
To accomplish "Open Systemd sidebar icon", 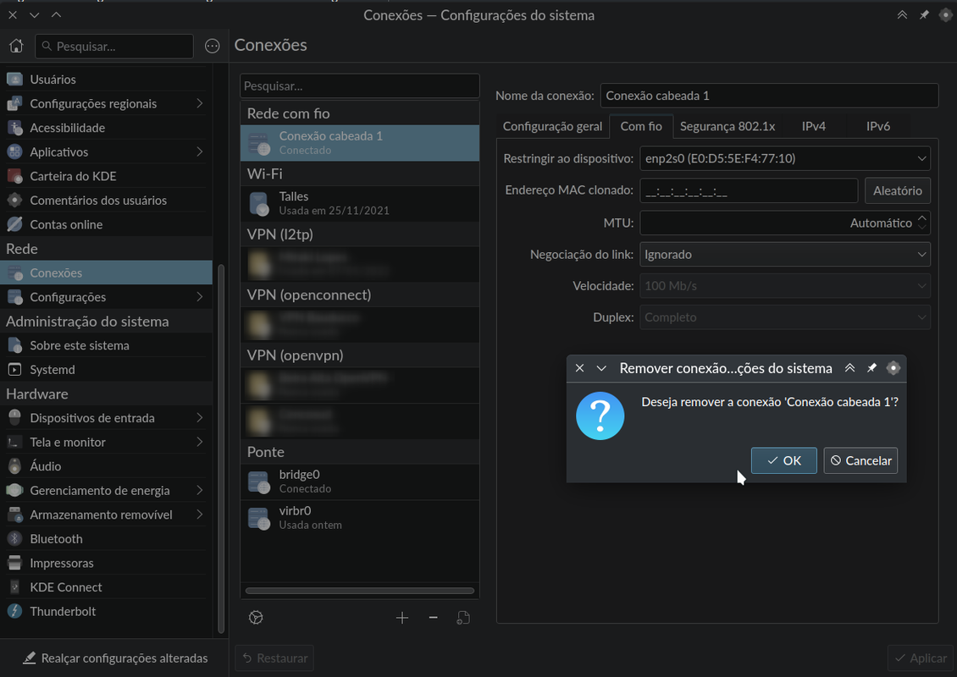I will click(x=14, y=370).
